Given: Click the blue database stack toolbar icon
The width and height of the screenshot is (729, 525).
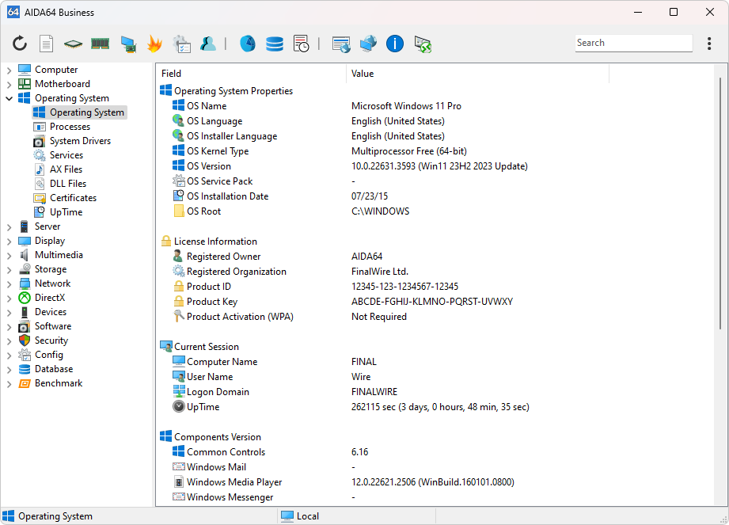Looking at the screenshot, I should click(274, 44).
